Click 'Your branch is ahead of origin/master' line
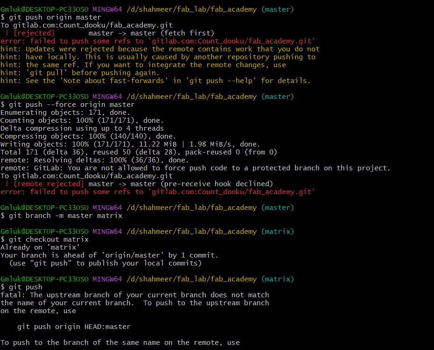This screenshot has height=350, width=434. [x=109, y=255]
